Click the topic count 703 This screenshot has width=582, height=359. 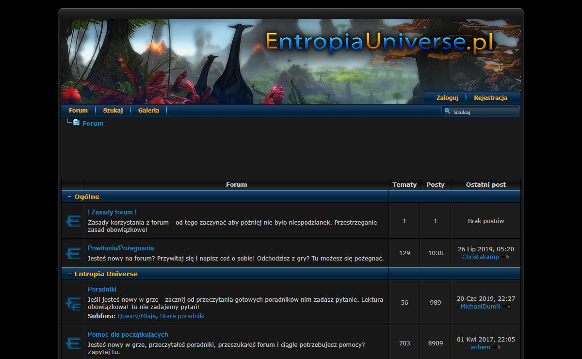(x=404, y=343)
